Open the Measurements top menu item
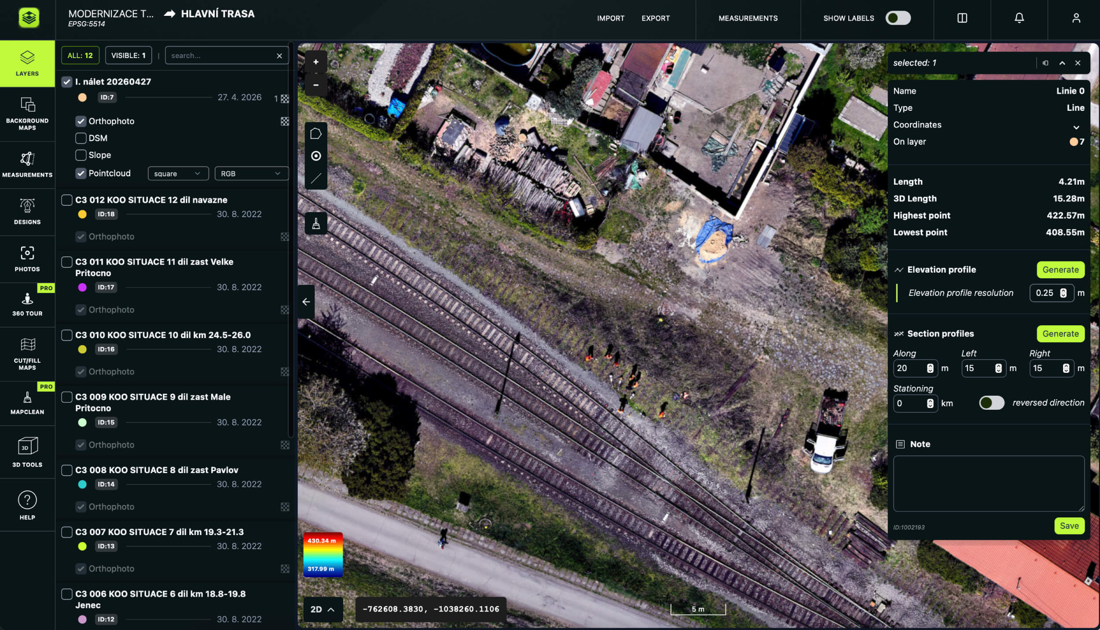Screen dimensions: 1100x630 748,18
